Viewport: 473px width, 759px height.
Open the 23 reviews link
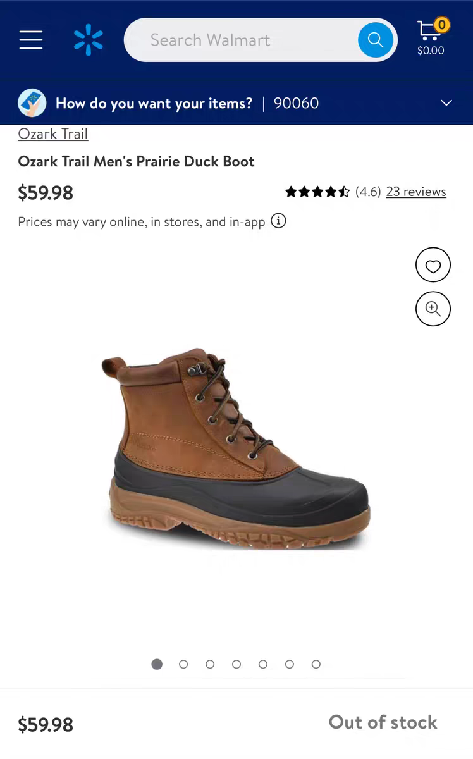tap(416, 192)
